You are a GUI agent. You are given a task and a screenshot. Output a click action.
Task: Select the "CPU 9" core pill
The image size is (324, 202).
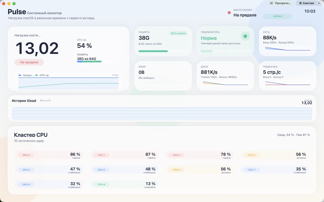coord(101,184)
